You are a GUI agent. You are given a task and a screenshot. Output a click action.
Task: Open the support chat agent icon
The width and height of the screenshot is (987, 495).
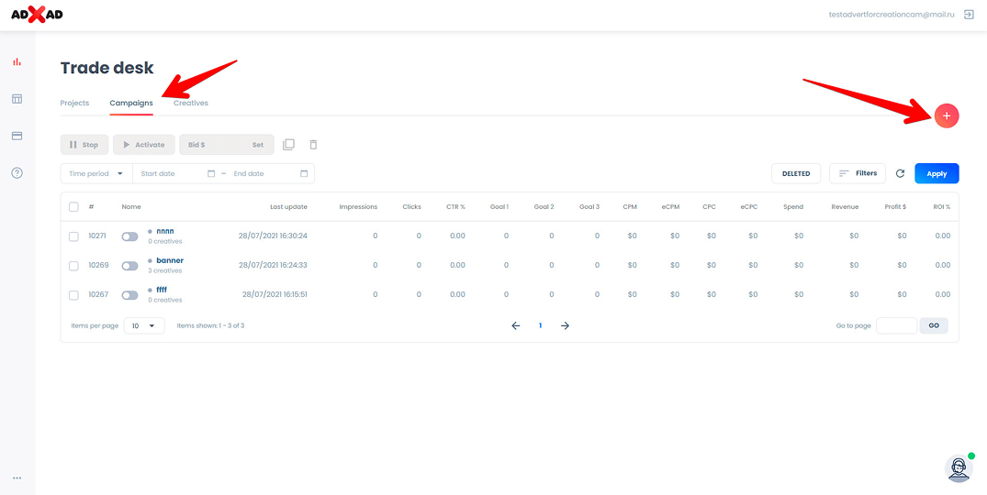[x=959, y=467]
